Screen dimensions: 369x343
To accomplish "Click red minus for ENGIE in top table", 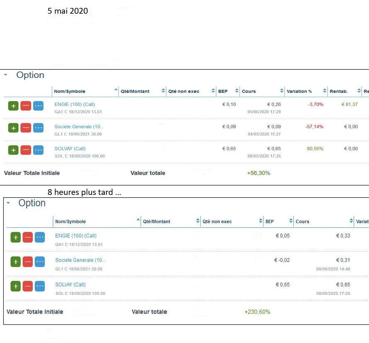I will click(26, 106).
